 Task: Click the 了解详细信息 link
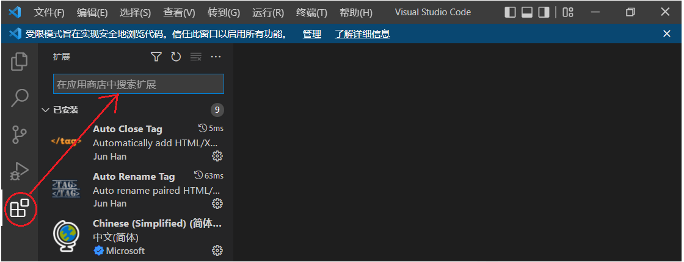pyautogui.click(x=362, y=34)
